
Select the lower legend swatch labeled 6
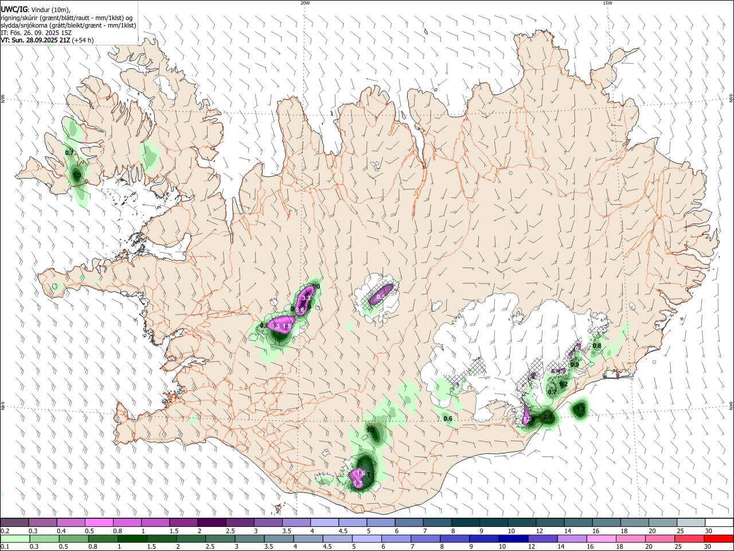[x=396, y=539]
